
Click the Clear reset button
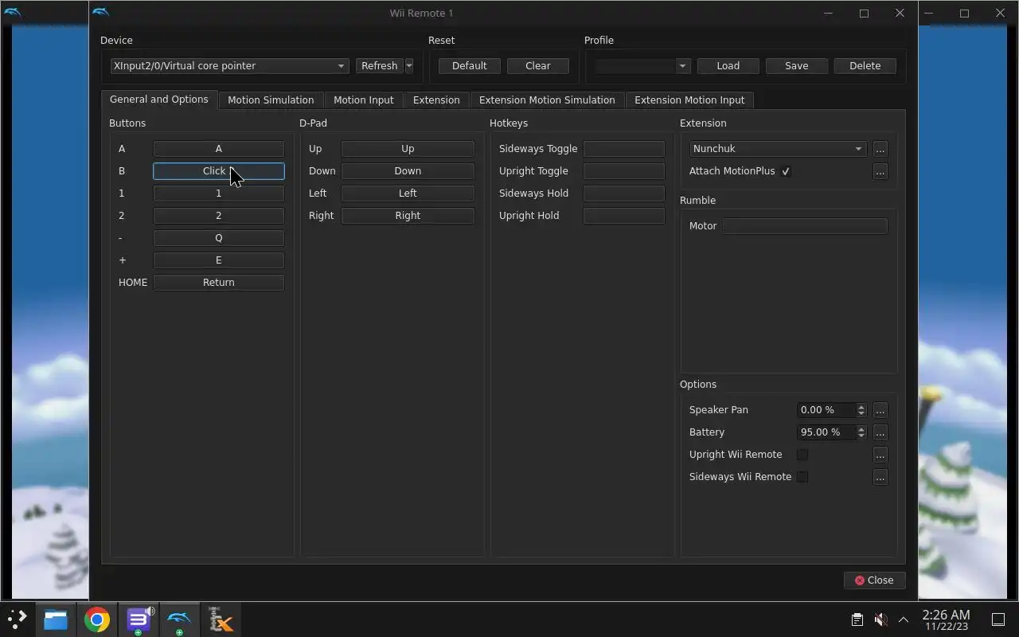[537, 66]
